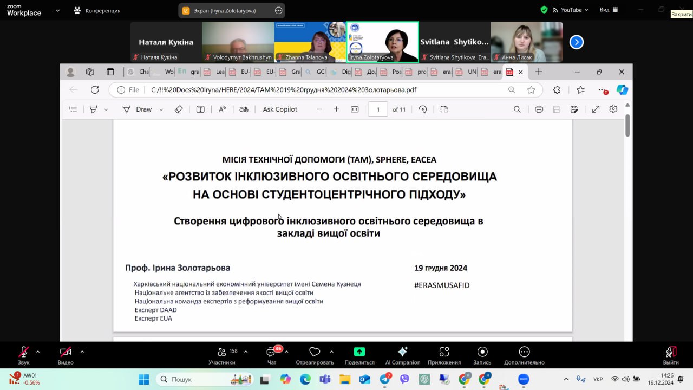693x390 pixels.
Task: Zoom in the PDF with plus
Action: point(336,109)
